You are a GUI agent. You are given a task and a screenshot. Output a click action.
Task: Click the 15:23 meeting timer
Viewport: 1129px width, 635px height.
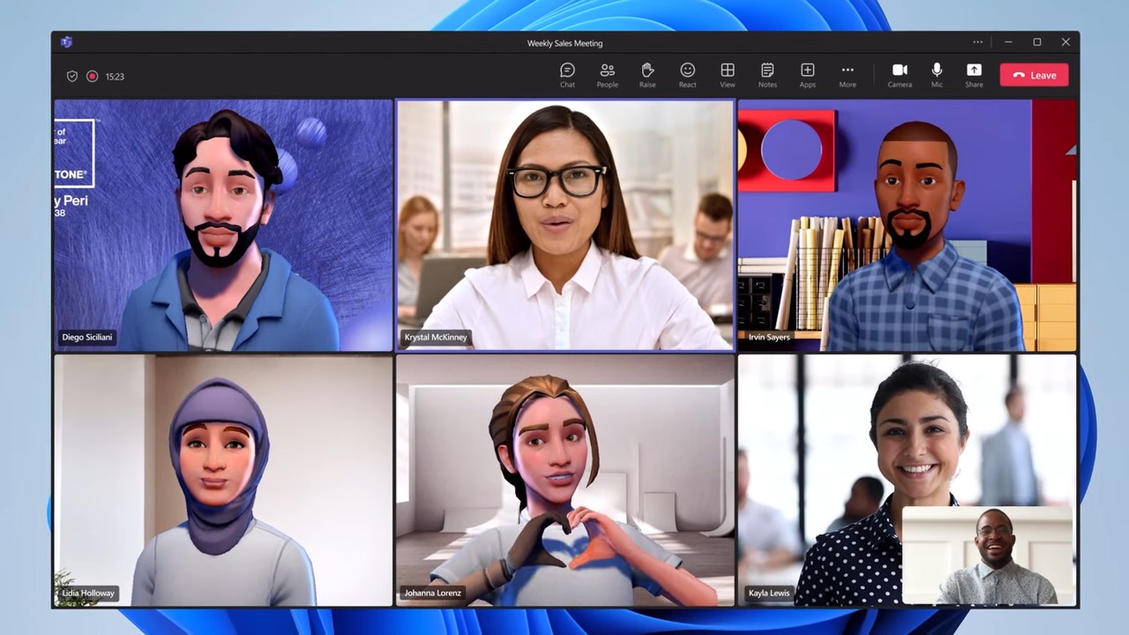click(x=115, y=76)
